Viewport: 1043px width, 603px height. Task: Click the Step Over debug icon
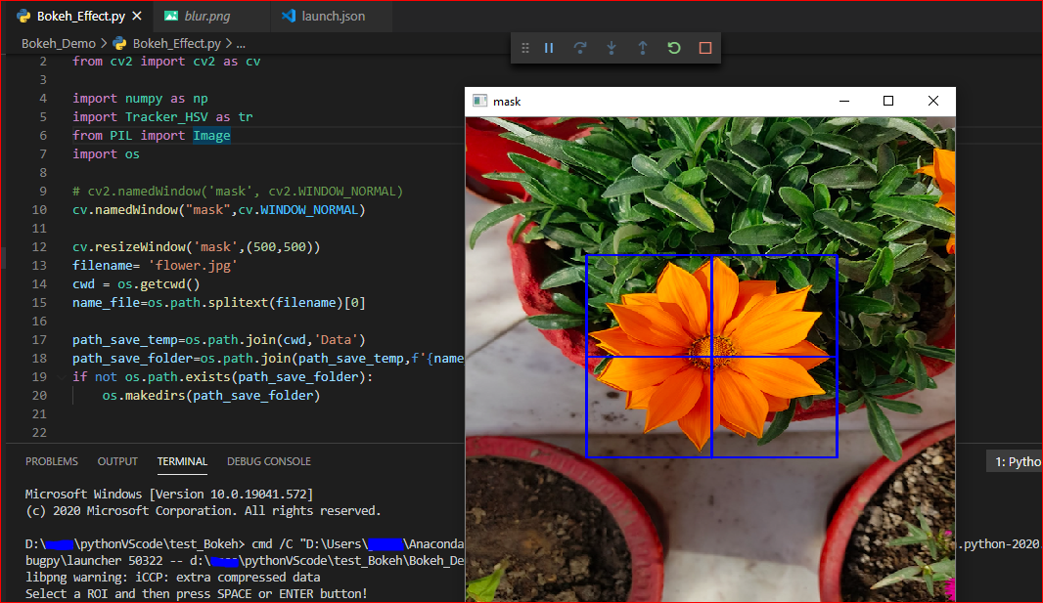click(x=580, y=48)
